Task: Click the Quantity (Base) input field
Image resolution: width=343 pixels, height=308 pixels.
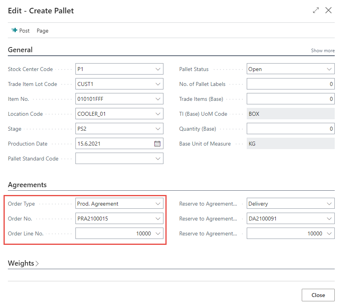Action: click(x=290, y=129)
